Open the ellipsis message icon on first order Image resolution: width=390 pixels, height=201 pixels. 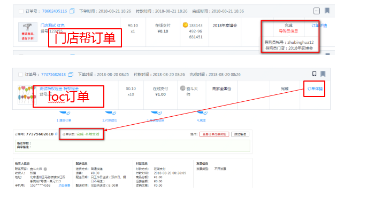pos(316,11)
